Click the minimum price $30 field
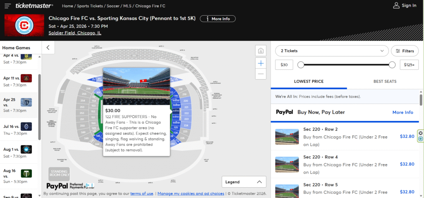This screenshot has height=198, width=424. [284, 65]
